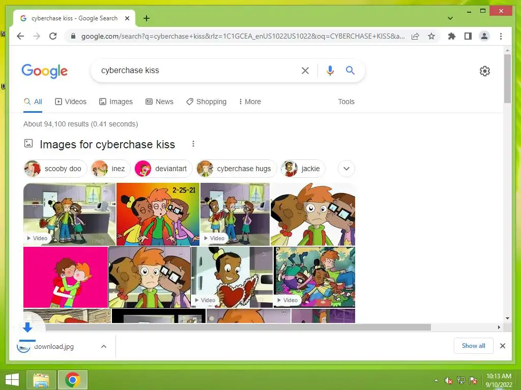
Task: Open the jungle scene video thumbnail
Action: [x=314, y=277]
